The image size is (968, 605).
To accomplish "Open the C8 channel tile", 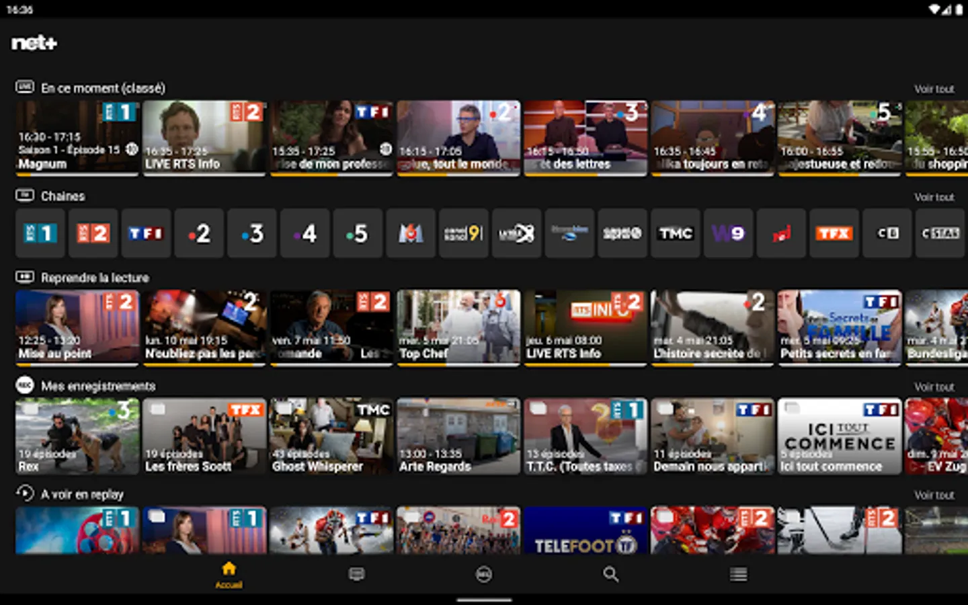I will pos(887,233).
